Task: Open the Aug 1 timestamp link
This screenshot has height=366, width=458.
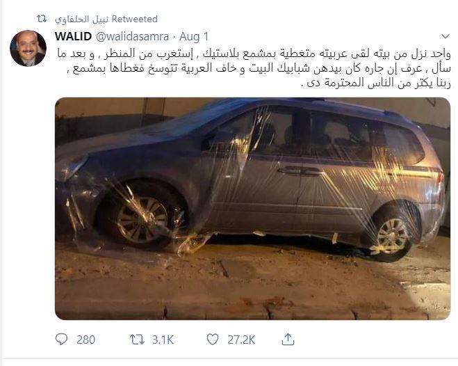Action: tap(194, 37)
